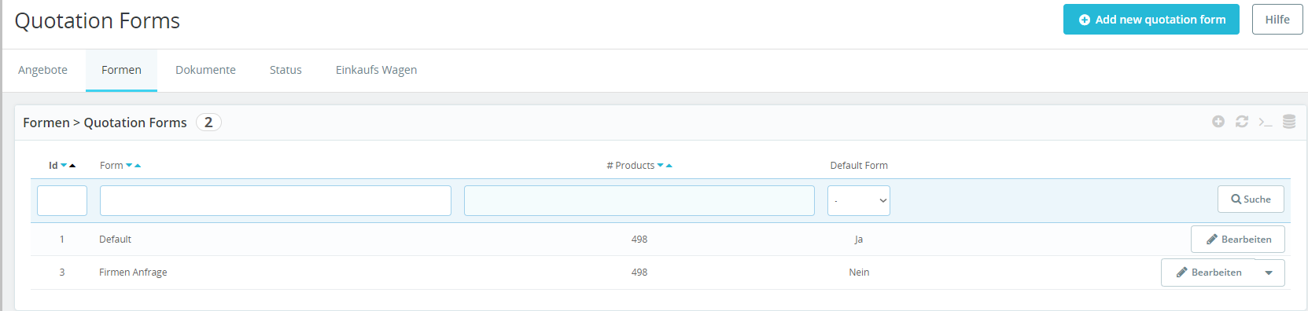The image size is (1308, 311).
Task: Open the Dokumente tab
Action: 205,70
